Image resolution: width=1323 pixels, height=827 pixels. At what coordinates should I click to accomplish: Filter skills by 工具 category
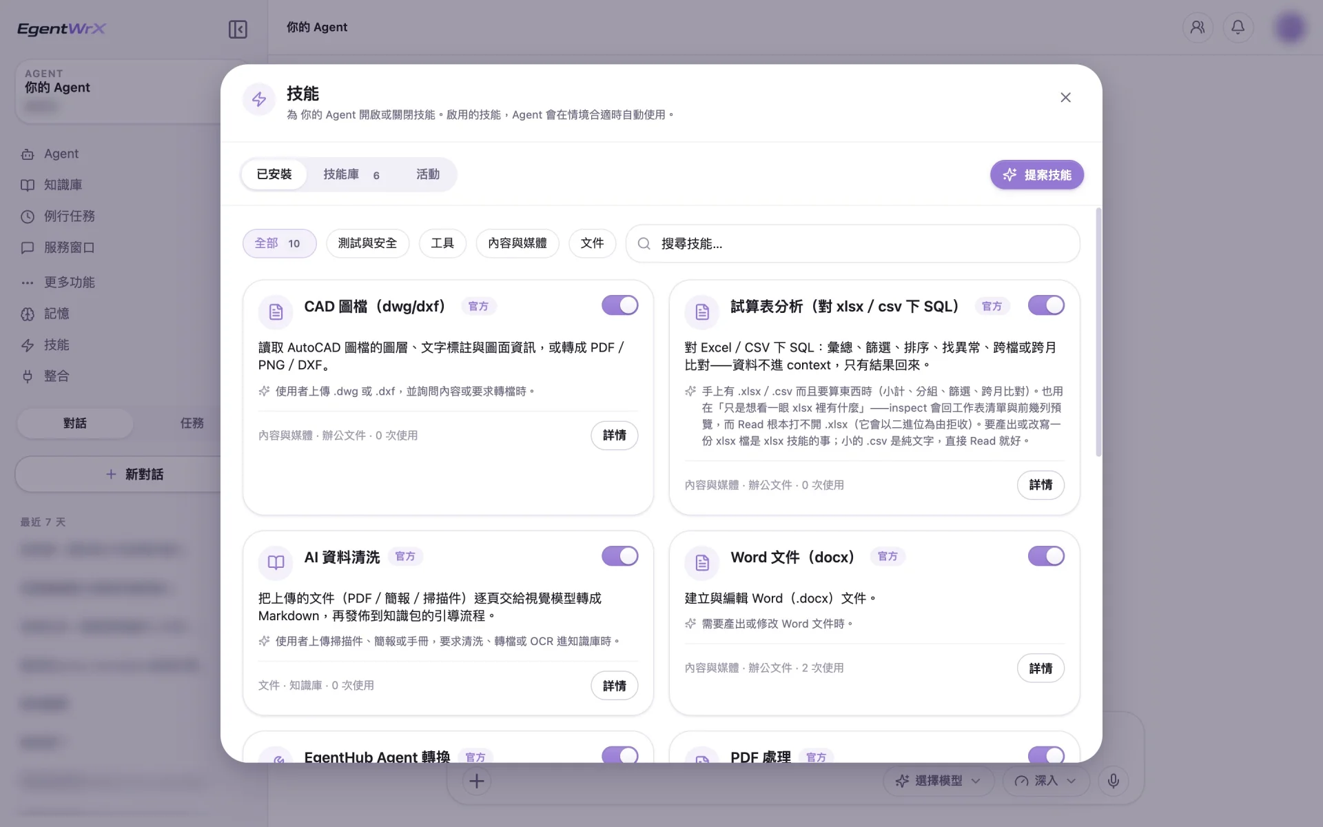[x=442, y=243]
